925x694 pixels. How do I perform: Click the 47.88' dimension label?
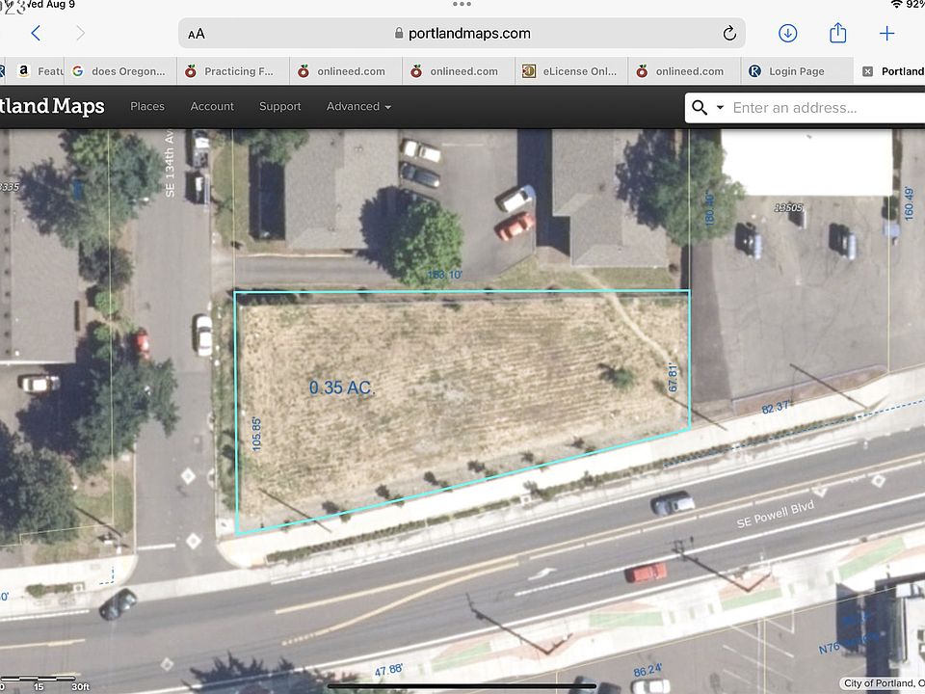click(388, 671)
